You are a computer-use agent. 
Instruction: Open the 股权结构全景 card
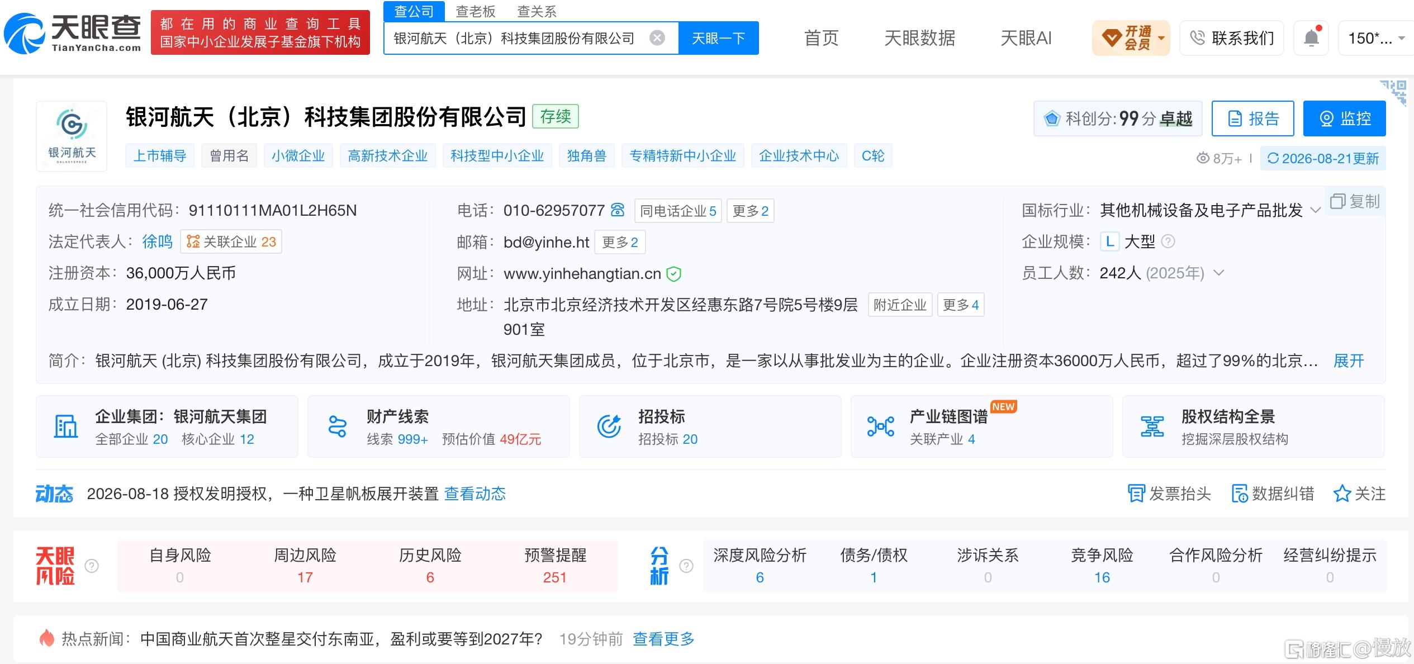(1254, 426)
